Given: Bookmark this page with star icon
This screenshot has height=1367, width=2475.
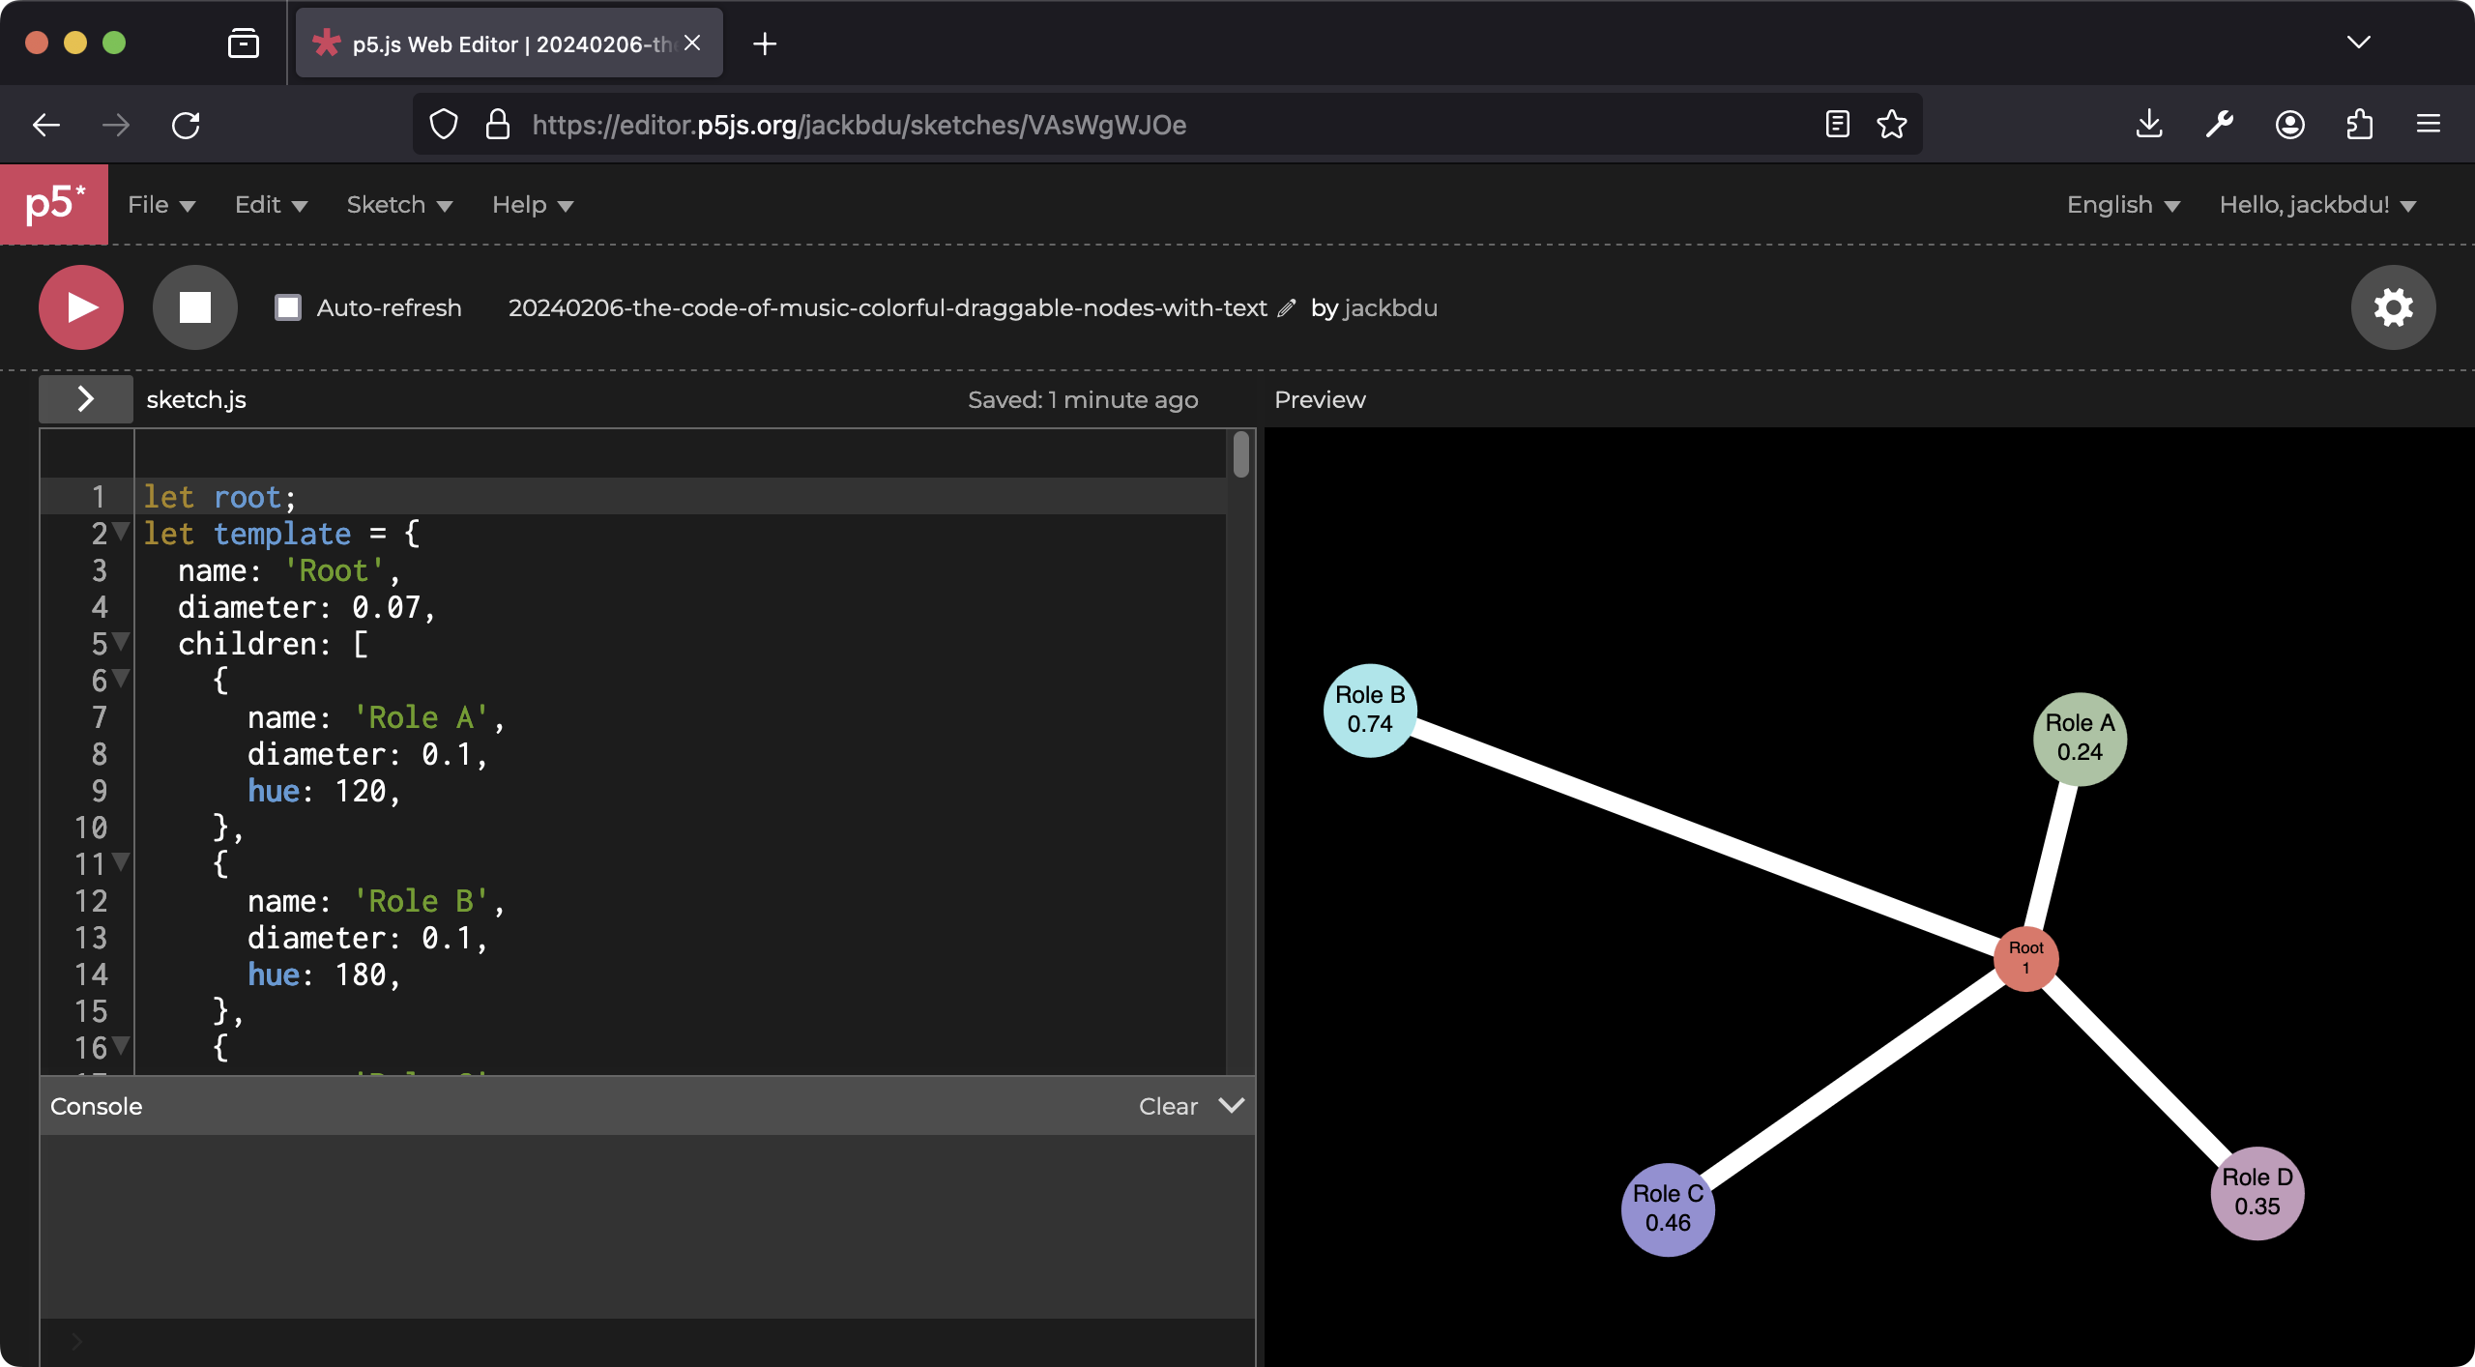Looking at the screenshot, I should 1891,125.
